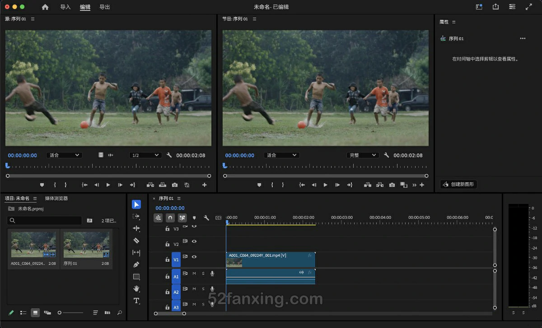Mark Out in Program monitor
Viewport: 542px width, 328px height.
283,185
